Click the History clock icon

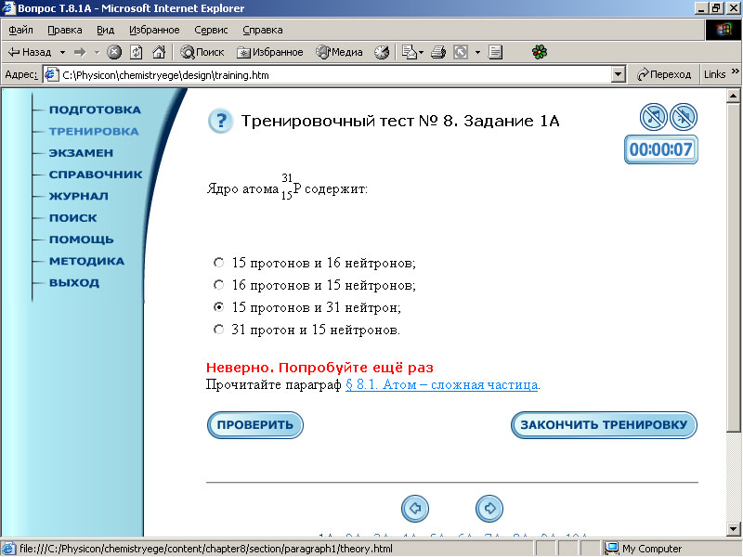(x=382, y=52)
